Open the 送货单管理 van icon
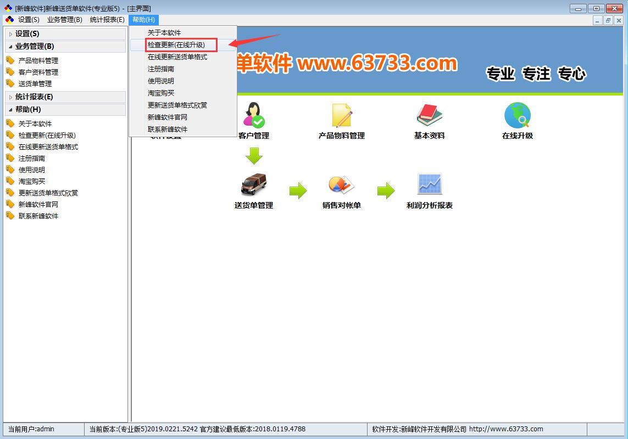This screenshot has width=628, height=439. pos(254,184)
